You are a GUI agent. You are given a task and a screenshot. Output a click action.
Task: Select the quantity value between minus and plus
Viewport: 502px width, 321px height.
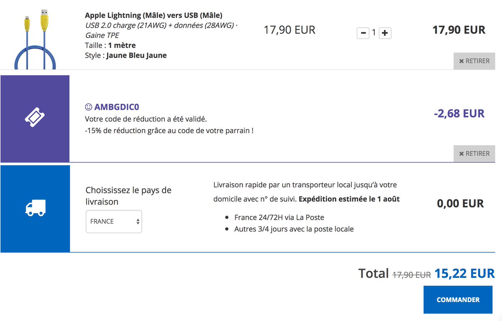coord(374,33)
